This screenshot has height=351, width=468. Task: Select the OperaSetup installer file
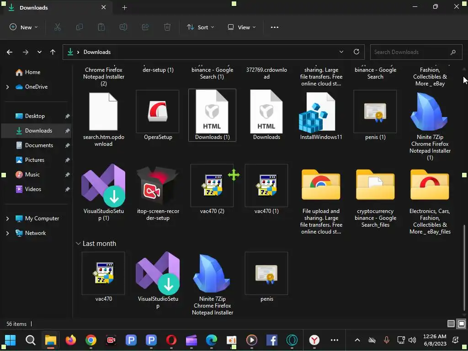click(158, 115)
